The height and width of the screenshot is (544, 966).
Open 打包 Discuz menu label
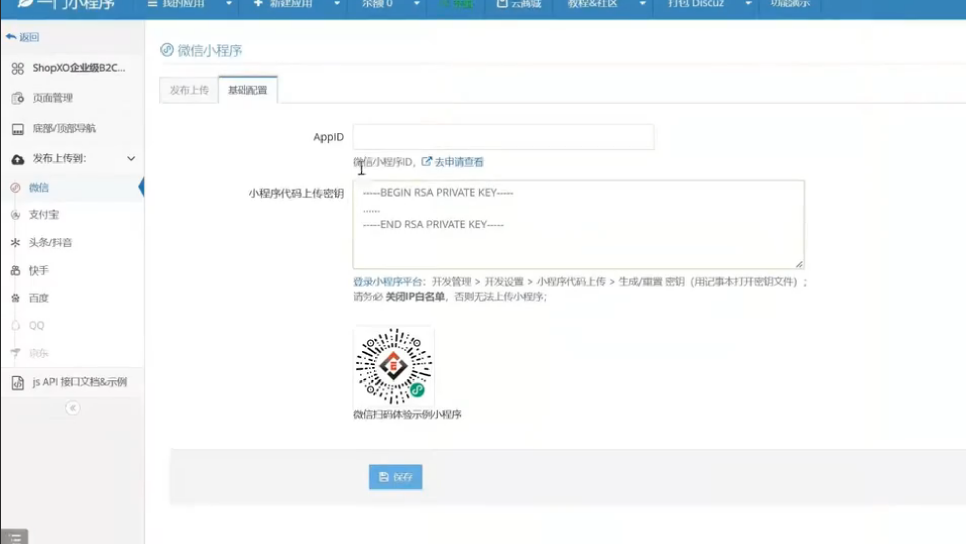(695, 4)
